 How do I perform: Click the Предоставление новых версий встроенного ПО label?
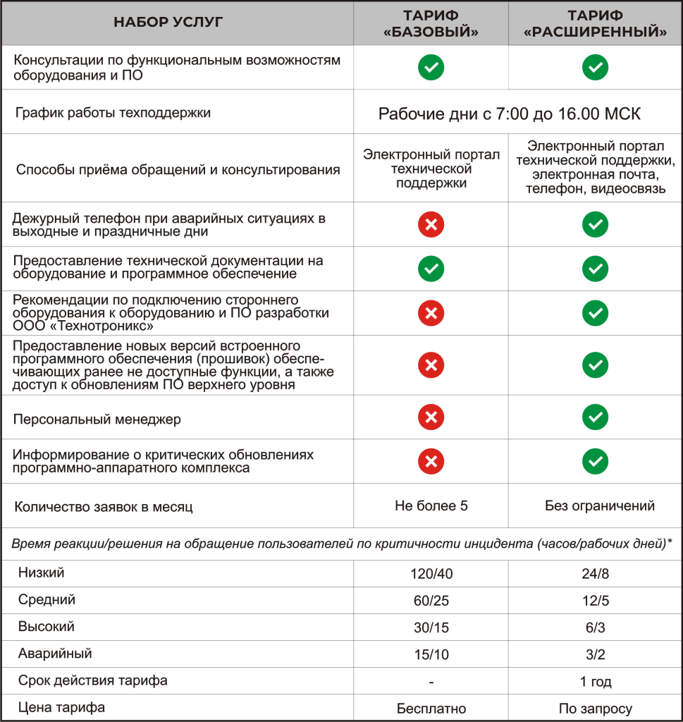pyautogui.click(x=173, y=365)
